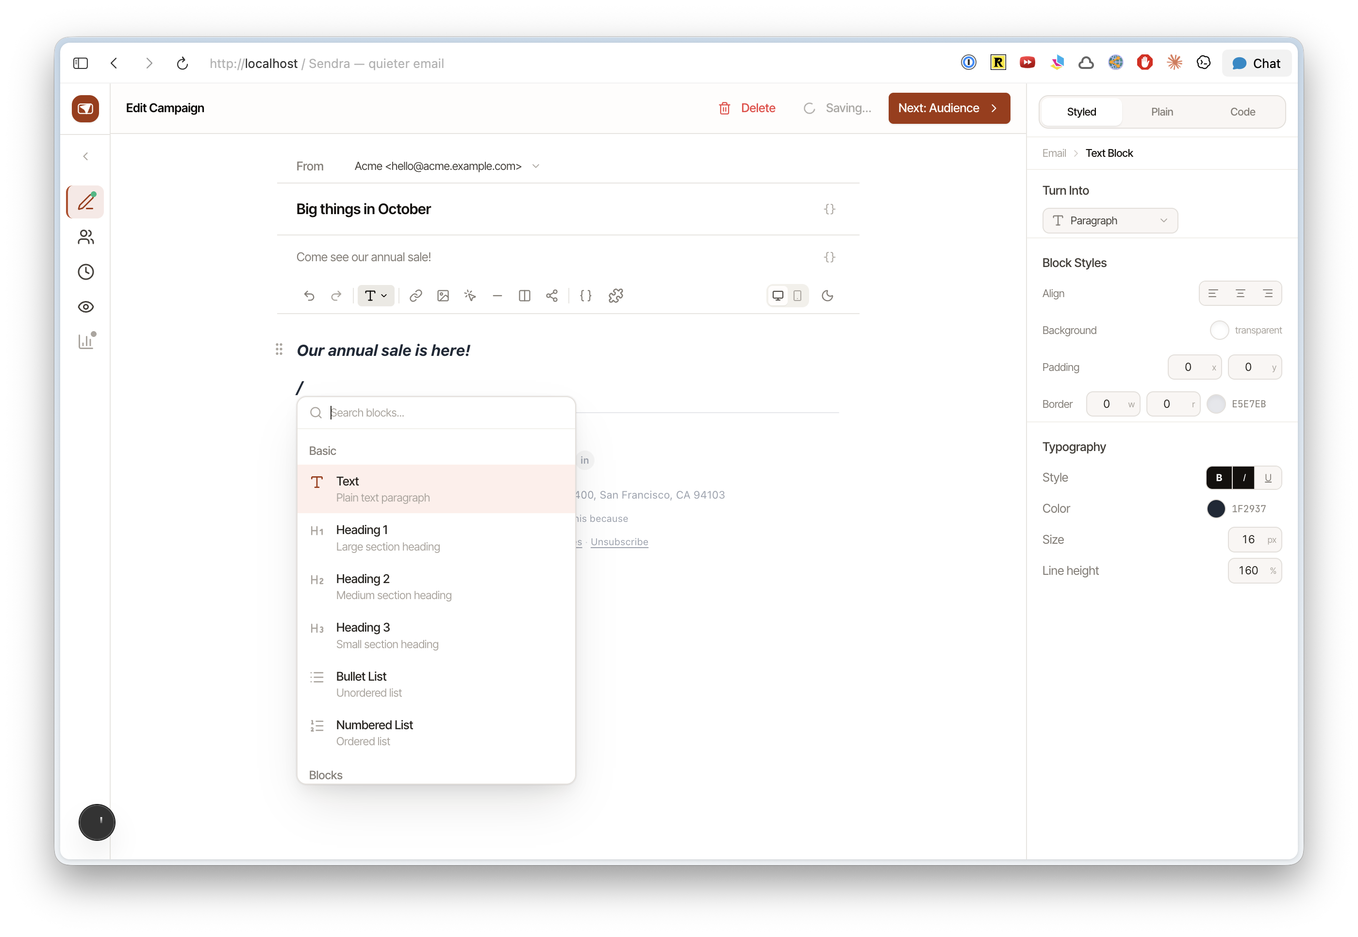Image resolution: width=1358 pixels, height=937 pixels.
Task: Focus the Search blocks field
Action: pyautogui.click(x=436, y=413)
